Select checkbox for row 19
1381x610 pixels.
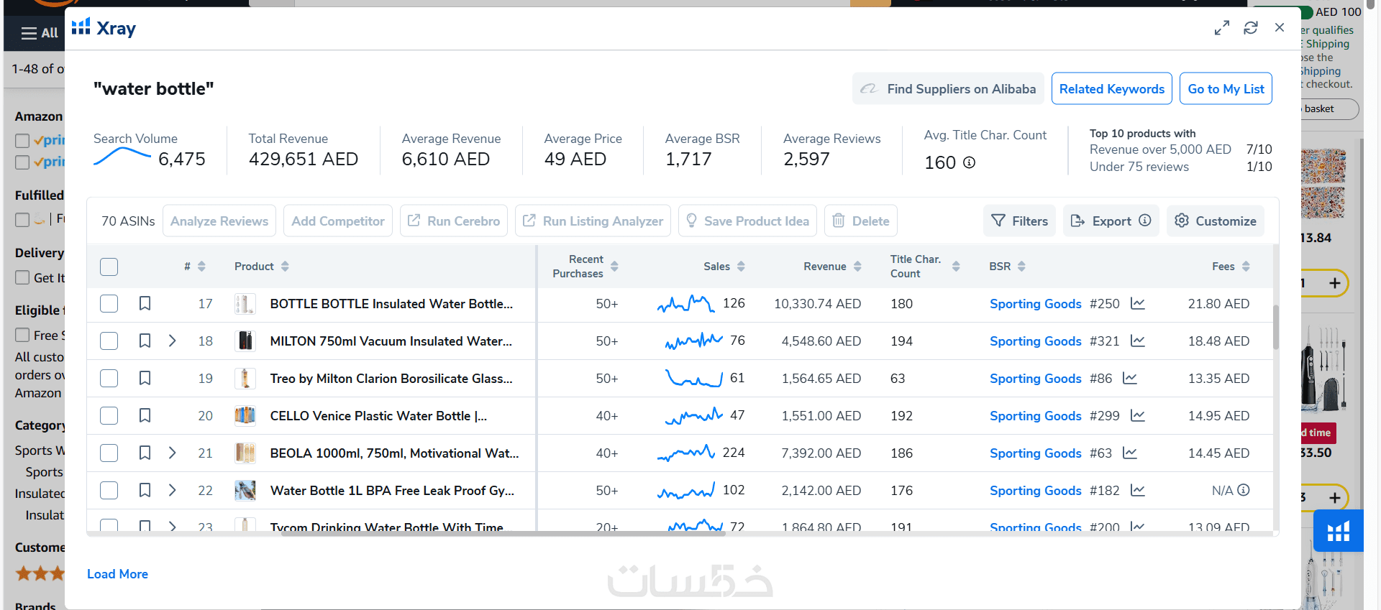pyautogui.click(x=109, y=378)
